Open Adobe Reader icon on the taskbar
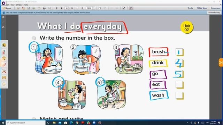 [83, 123]
